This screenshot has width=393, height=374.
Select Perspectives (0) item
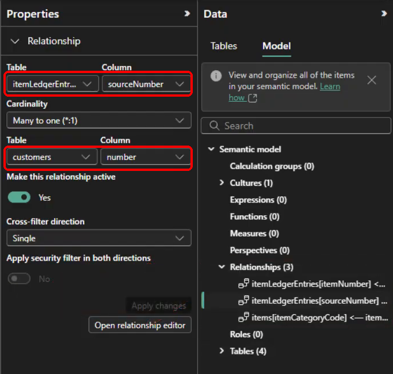point(260,250)
